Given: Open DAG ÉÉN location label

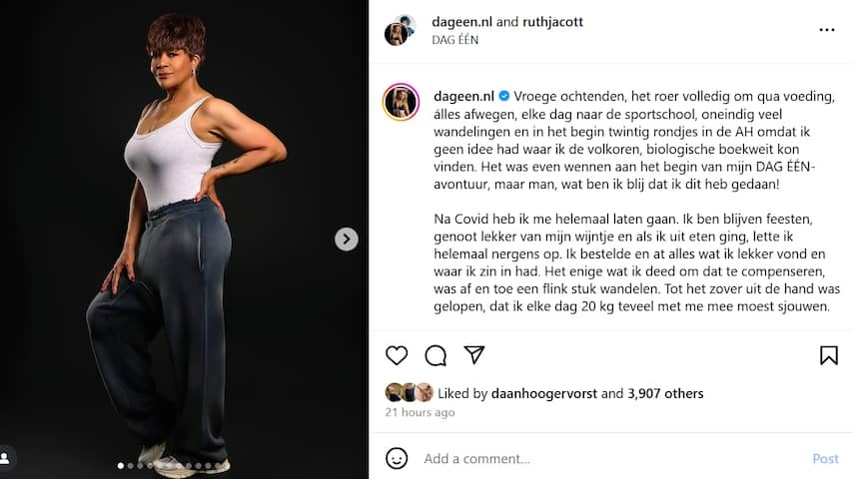Looking at the screenshot, I should 454,40.
